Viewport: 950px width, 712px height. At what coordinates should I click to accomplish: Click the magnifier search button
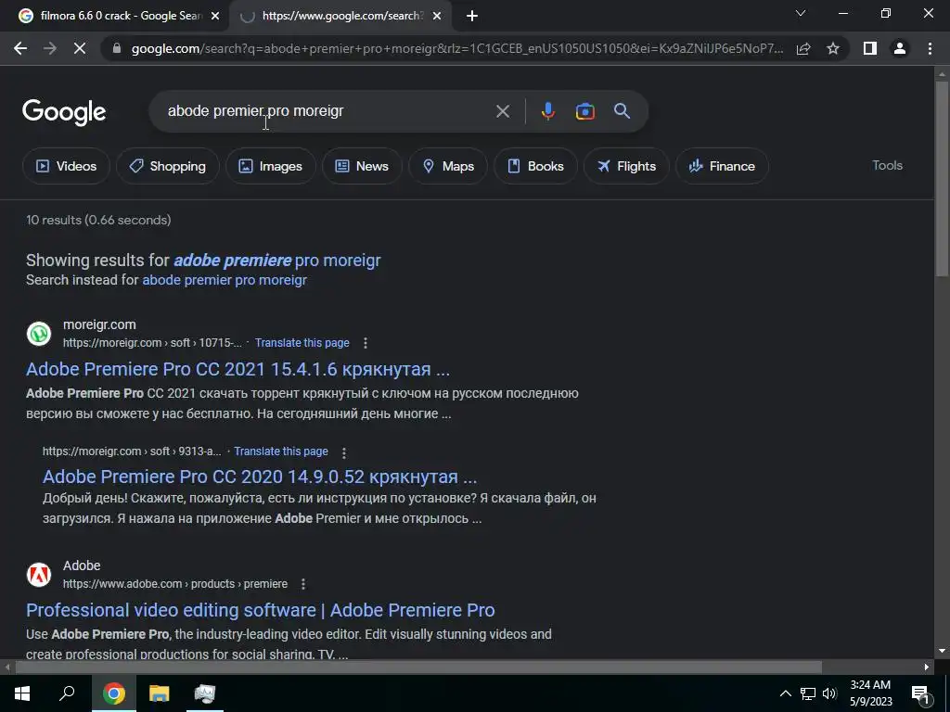[623, 111]
